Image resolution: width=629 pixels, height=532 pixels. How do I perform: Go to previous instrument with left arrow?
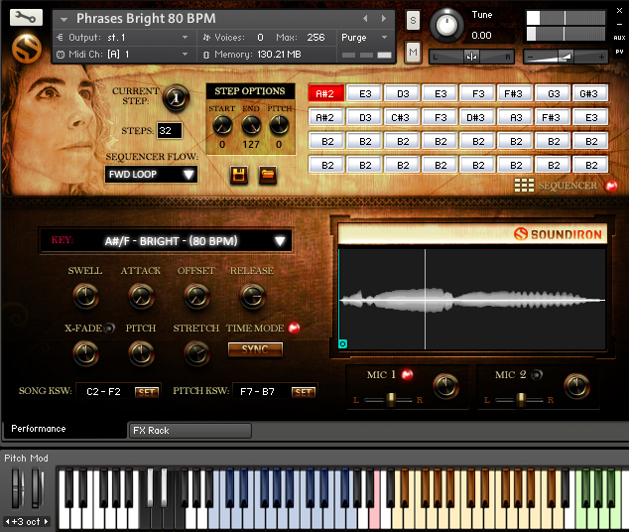click(365, 19)
